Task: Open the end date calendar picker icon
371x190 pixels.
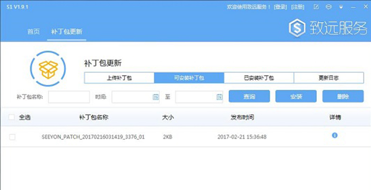Action: (219, 96)
